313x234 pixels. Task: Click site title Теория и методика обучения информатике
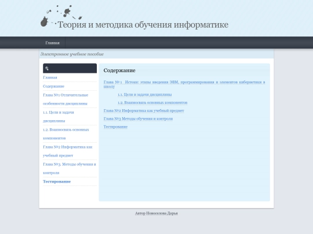(x=143, y=25)
